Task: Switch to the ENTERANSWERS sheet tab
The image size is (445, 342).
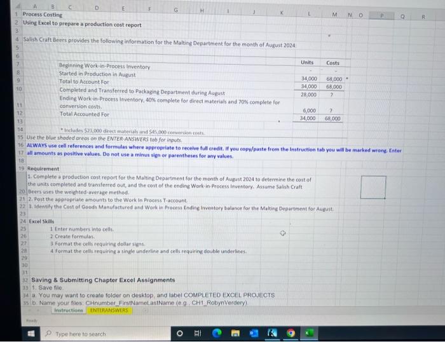Action: 109,310
